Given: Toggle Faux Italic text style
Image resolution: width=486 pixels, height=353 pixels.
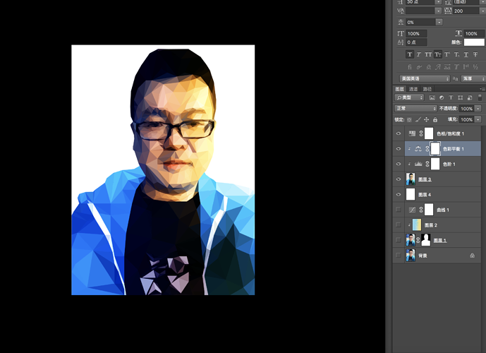Looking at the screenshot, I should (x=419, y=54).
